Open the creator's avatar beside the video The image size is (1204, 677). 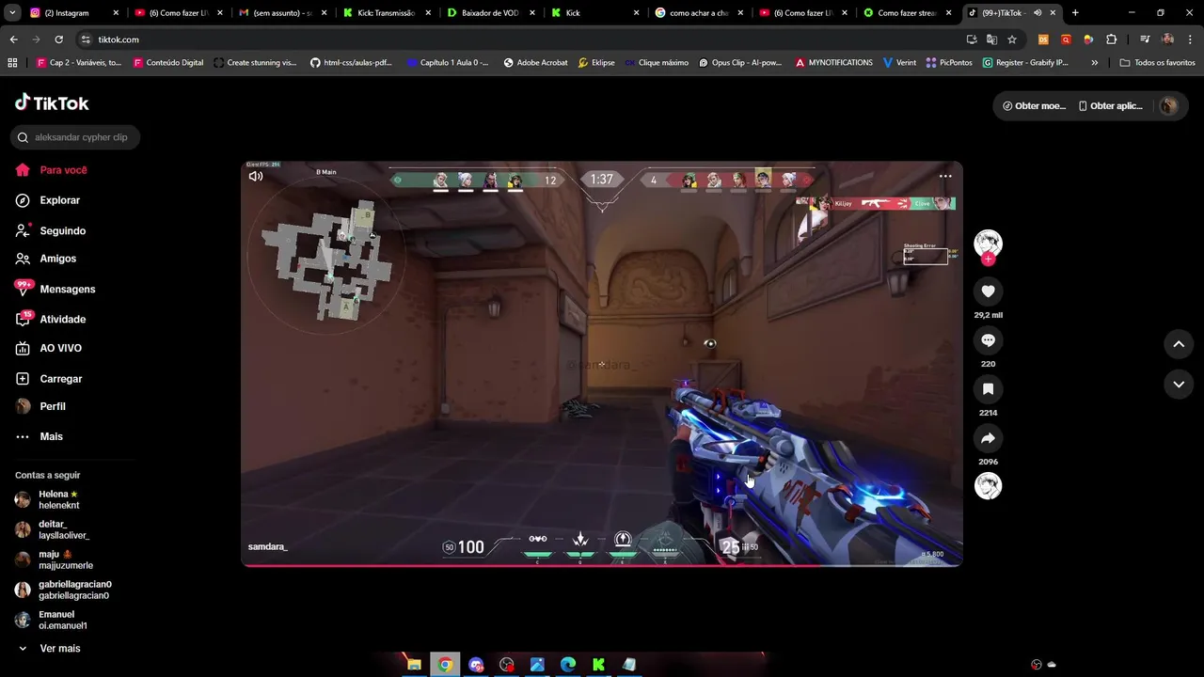(988, 244)
